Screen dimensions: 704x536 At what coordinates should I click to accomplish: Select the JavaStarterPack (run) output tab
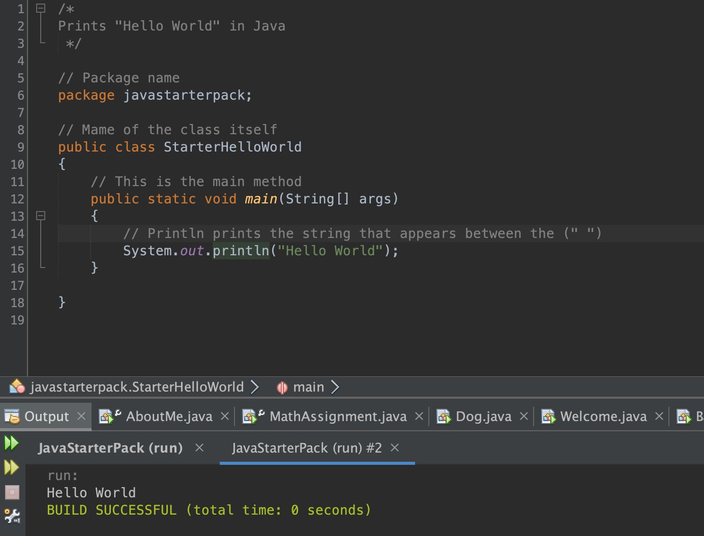pos(110,448)
